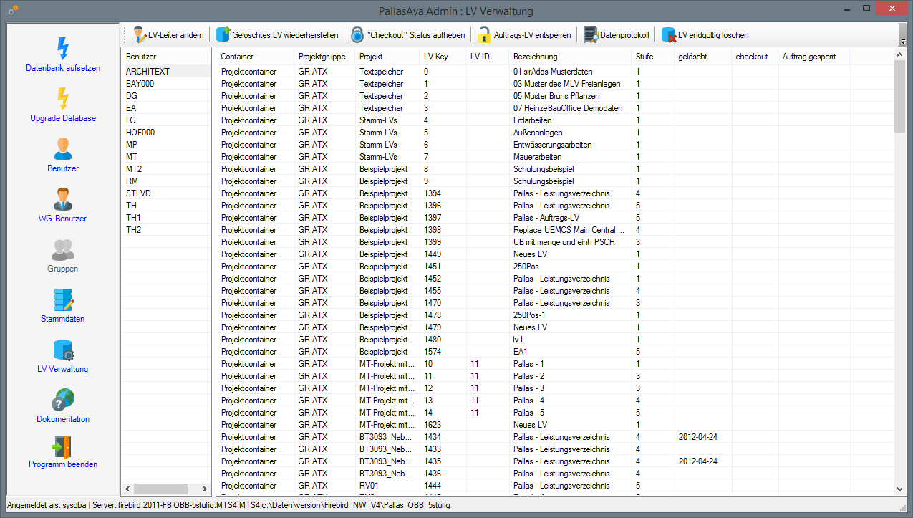913x518 pixels.
Task: Sort by the Projektgruppe column header
Action: (324, 57)
